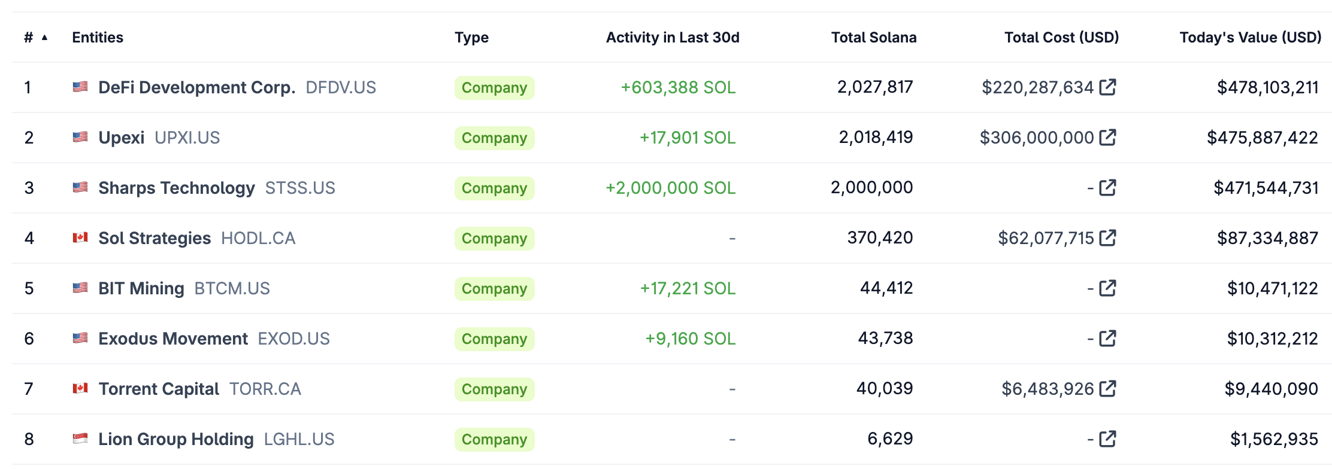Sort table by Type column header
The height and width of the screenshot is (469, 1332).
coord(471,38)
